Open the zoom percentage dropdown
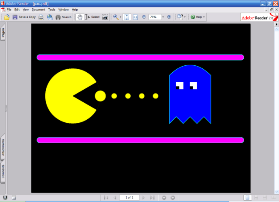 point(163,17)
